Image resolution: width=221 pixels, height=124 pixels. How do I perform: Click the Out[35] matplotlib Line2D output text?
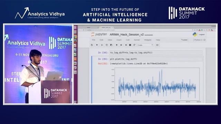139,64
